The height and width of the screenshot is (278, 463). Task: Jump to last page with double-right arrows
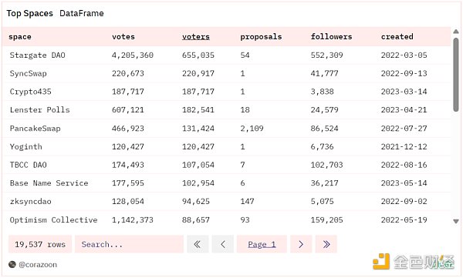click(326, 244)
